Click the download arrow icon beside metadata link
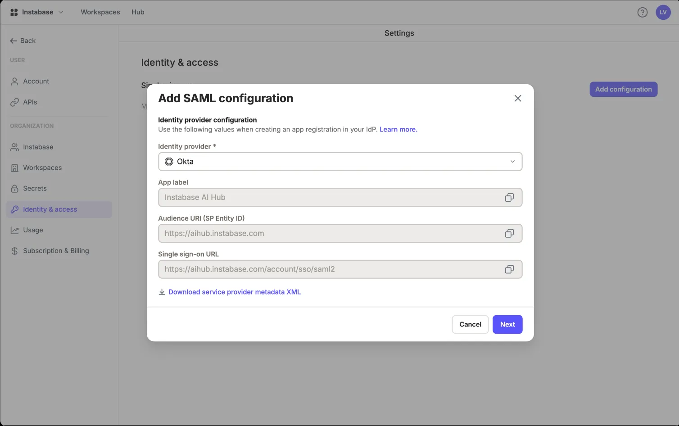 (x=162, y=292)
